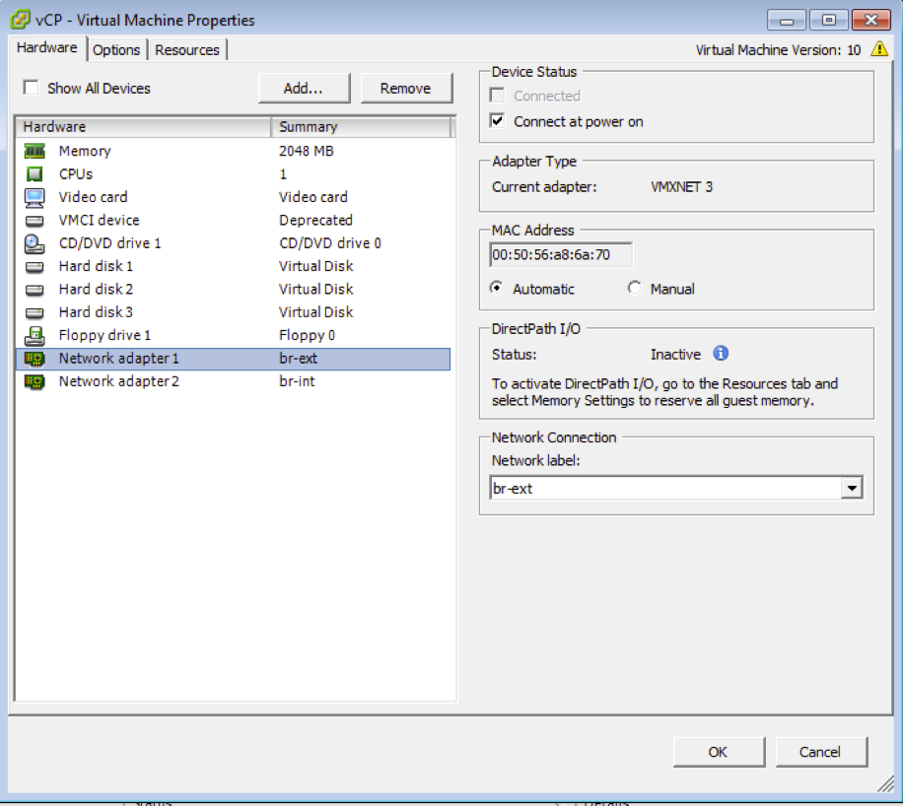Click the CD/DVD drive 0 summary
The height and width of the screenshot is (806, 903).
tap(330, 243)
